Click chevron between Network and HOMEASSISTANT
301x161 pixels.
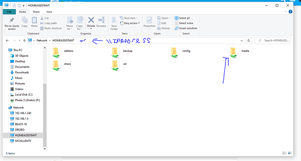50,41
